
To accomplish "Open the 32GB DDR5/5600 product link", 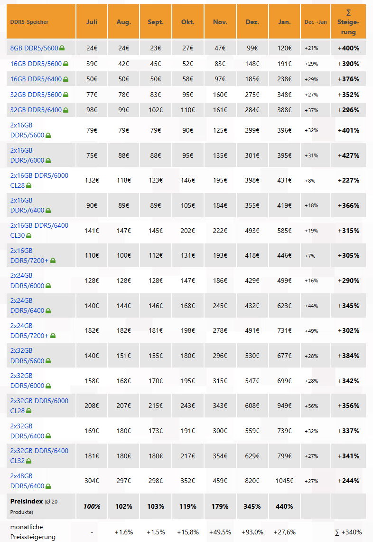I will tap(36, 95).
